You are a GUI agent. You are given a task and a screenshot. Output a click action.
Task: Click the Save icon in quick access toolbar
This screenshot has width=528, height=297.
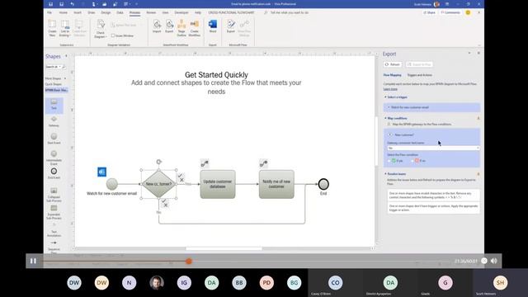[51, 4]
